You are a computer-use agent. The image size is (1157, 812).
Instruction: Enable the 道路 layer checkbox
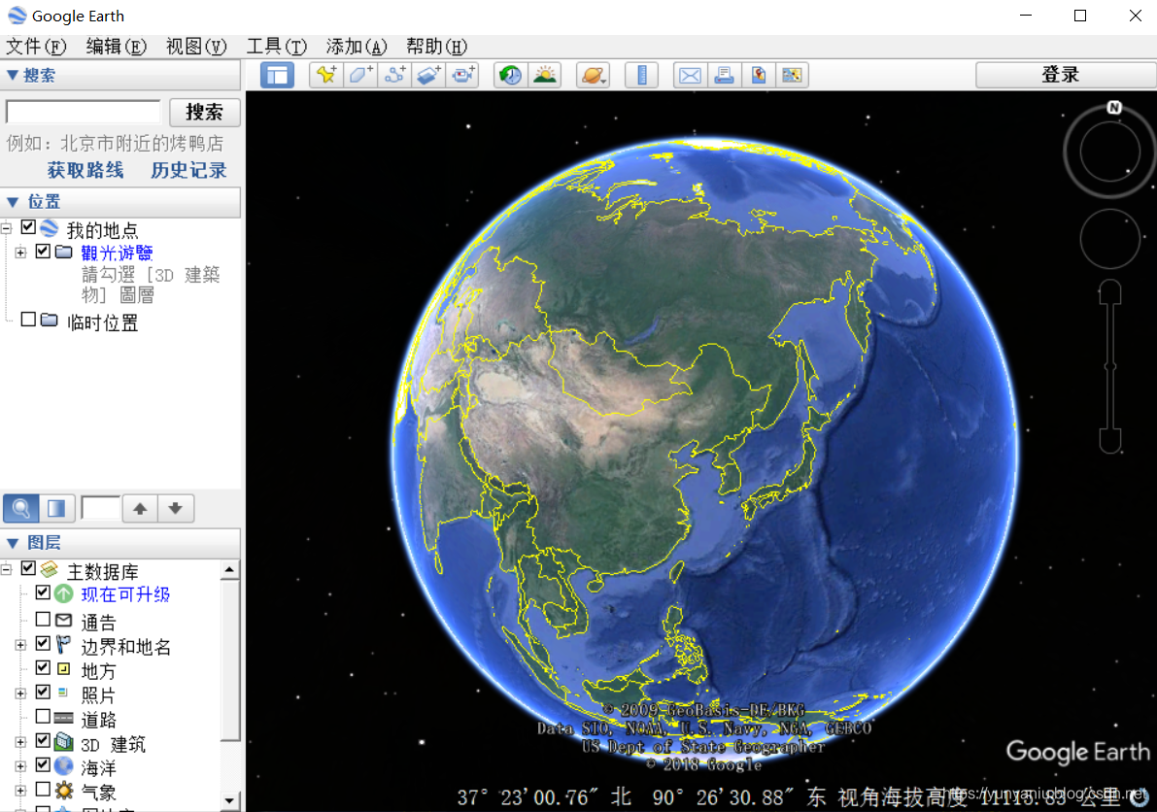tap(43, 716)
